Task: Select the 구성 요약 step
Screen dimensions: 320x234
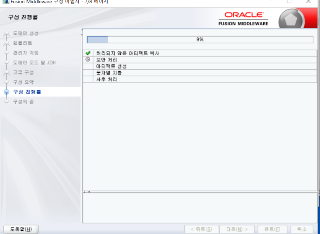Action: pos(24,82)
